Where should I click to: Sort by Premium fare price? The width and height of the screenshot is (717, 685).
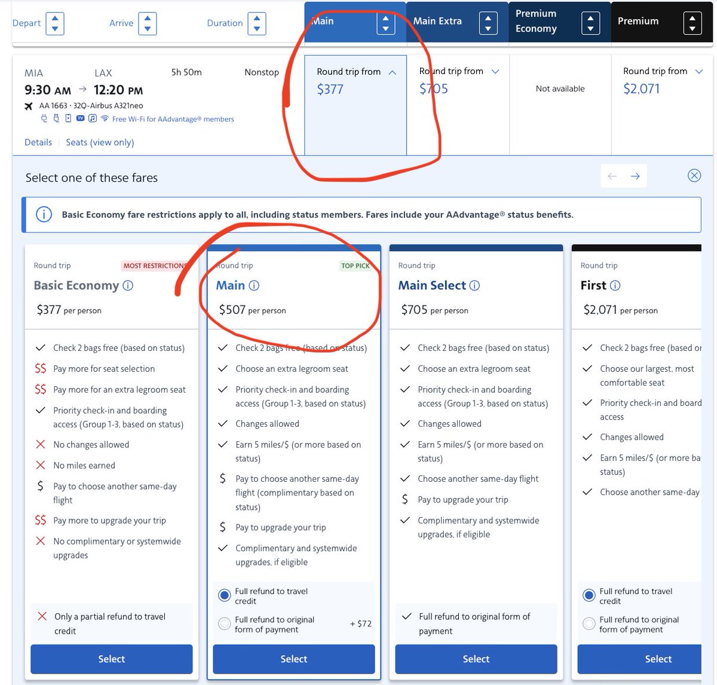pos(693,23)
